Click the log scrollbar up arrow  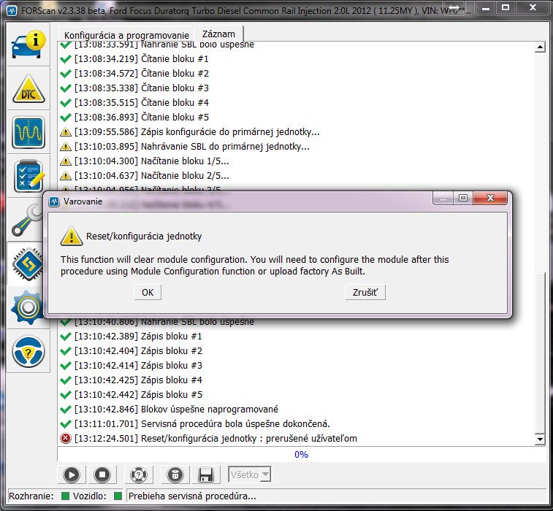pyautogui.click(x=540, y=47)
